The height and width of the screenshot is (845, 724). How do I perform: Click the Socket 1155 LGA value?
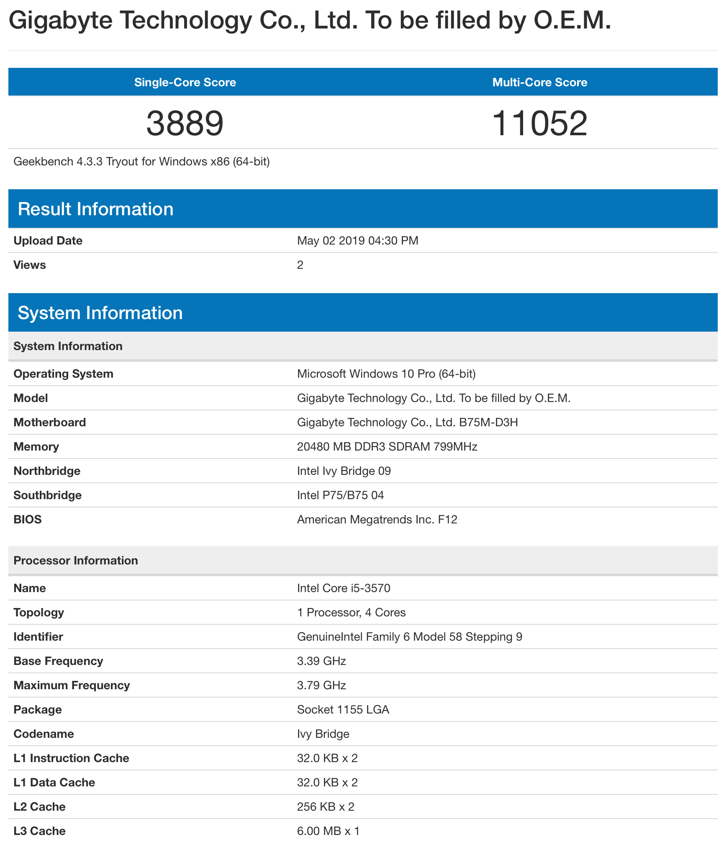(343, 710)
